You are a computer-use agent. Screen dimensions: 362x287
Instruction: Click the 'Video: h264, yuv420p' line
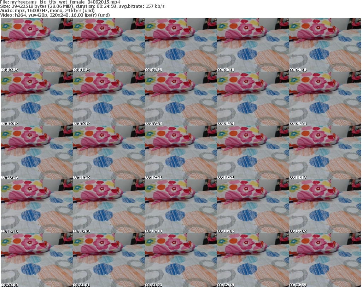pyautogui.click(x=55, y=15)
